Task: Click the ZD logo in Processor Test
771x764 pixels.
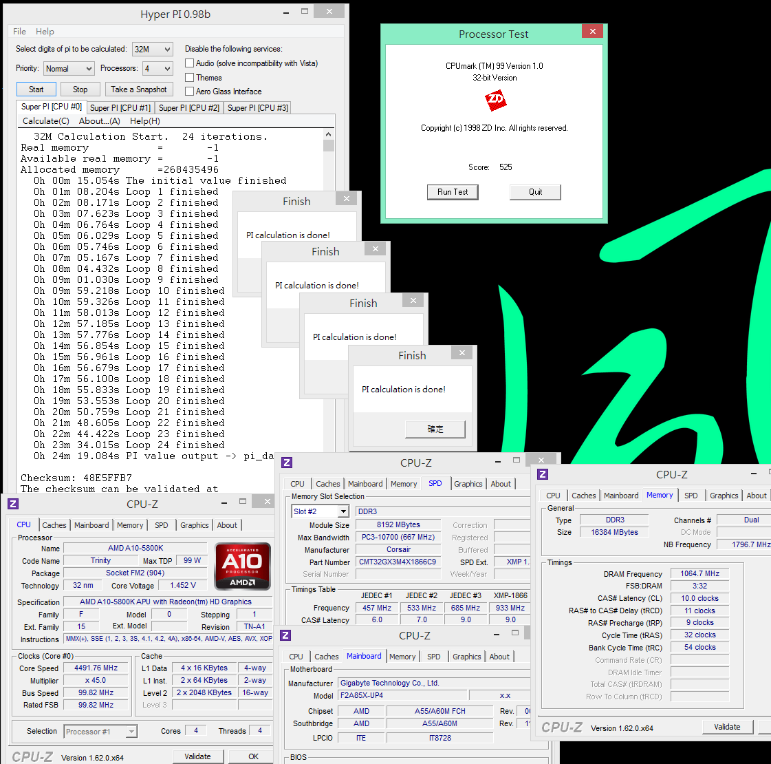Action: (x=495, y=100)
